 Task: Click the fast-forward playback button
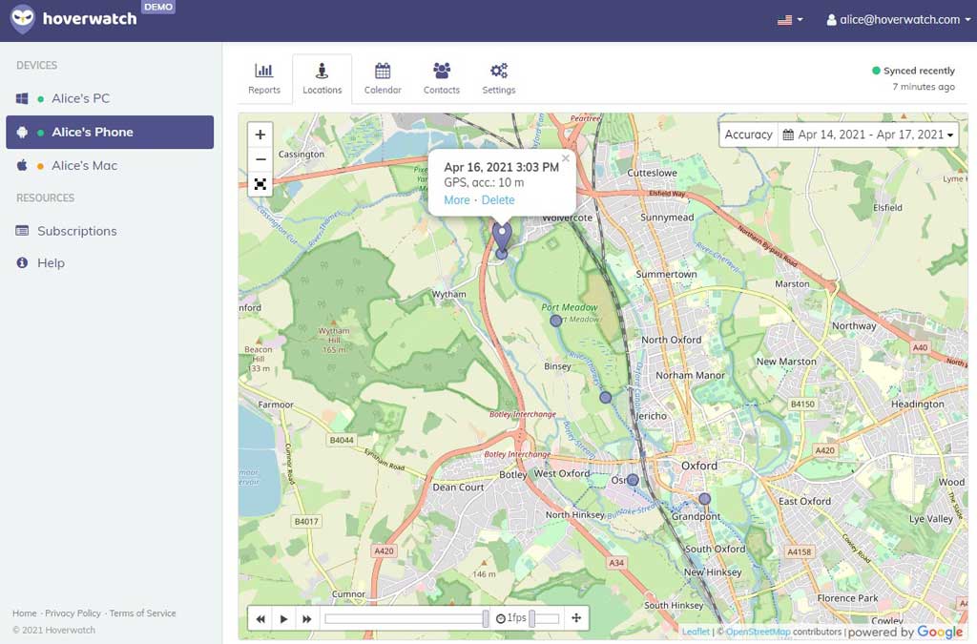tap(306, 618)
